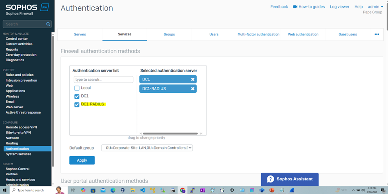Open the Windows Start menu
Viewport: 388px width, 194px height.
(x=4, y=190)
